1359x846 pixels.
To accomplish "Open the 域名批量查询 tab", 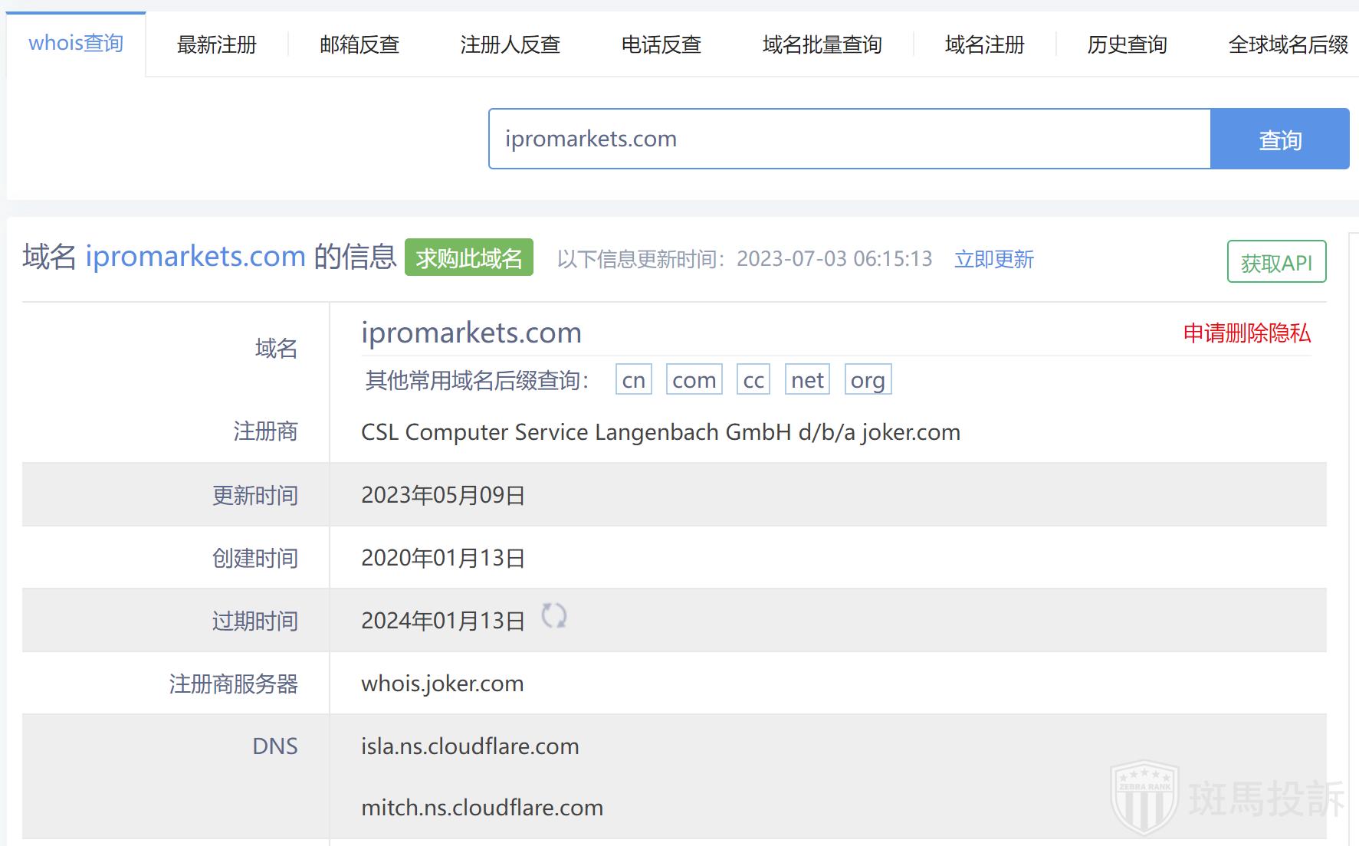I will (x=822, y=44).
